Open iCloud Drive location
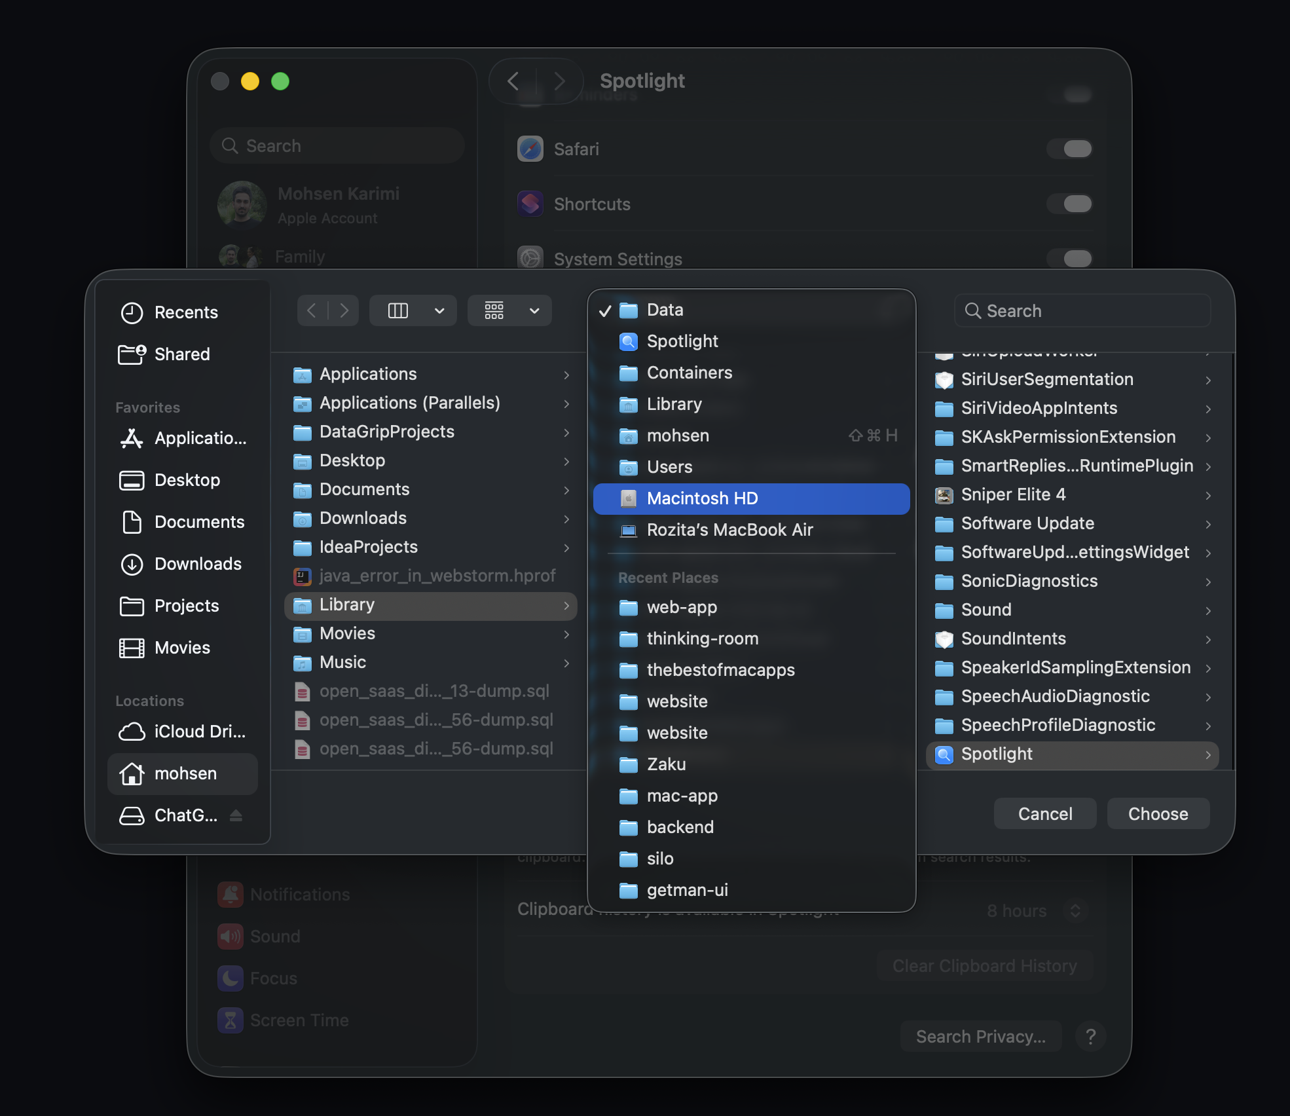 tap(182, 732)
